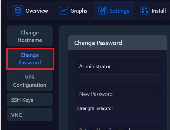Screen dimensions: 170x130
Task: Go to the Install tab text
Action: pos(159,11)
